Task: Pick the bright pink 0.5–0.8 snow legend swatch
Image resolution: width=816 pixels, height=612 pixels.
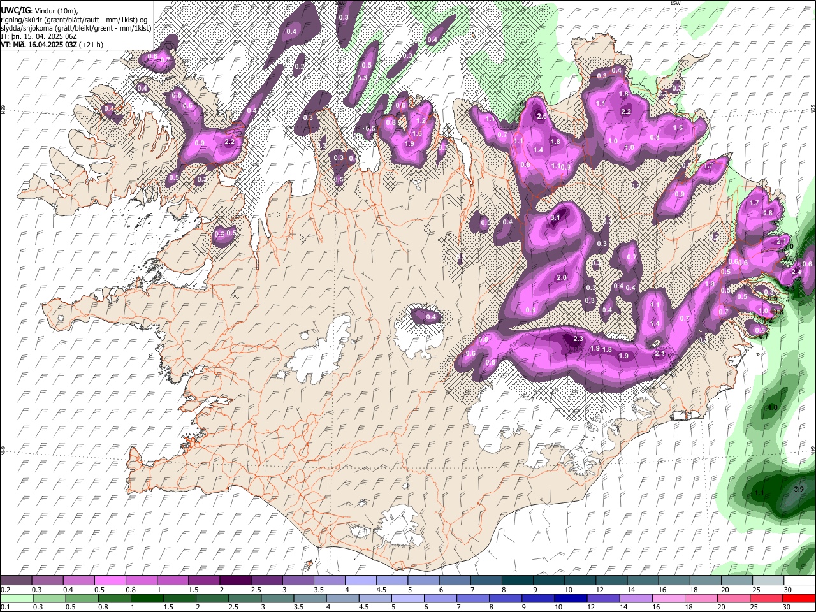Action: click(110, 581)
